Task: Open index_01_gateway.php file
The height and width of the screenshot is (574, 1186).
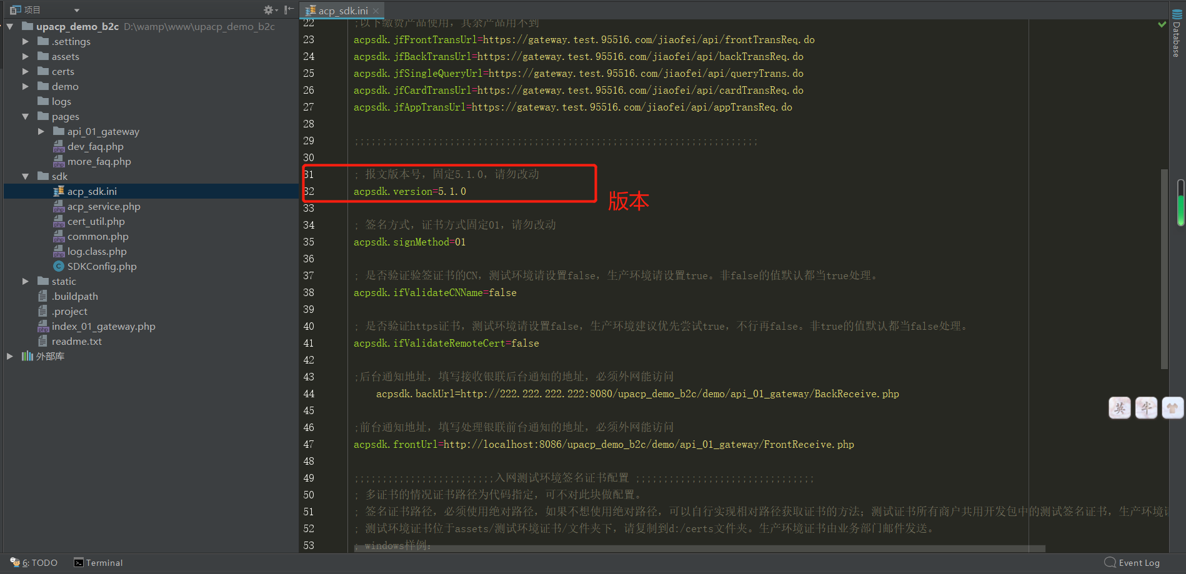Action: tap(103, 327)
